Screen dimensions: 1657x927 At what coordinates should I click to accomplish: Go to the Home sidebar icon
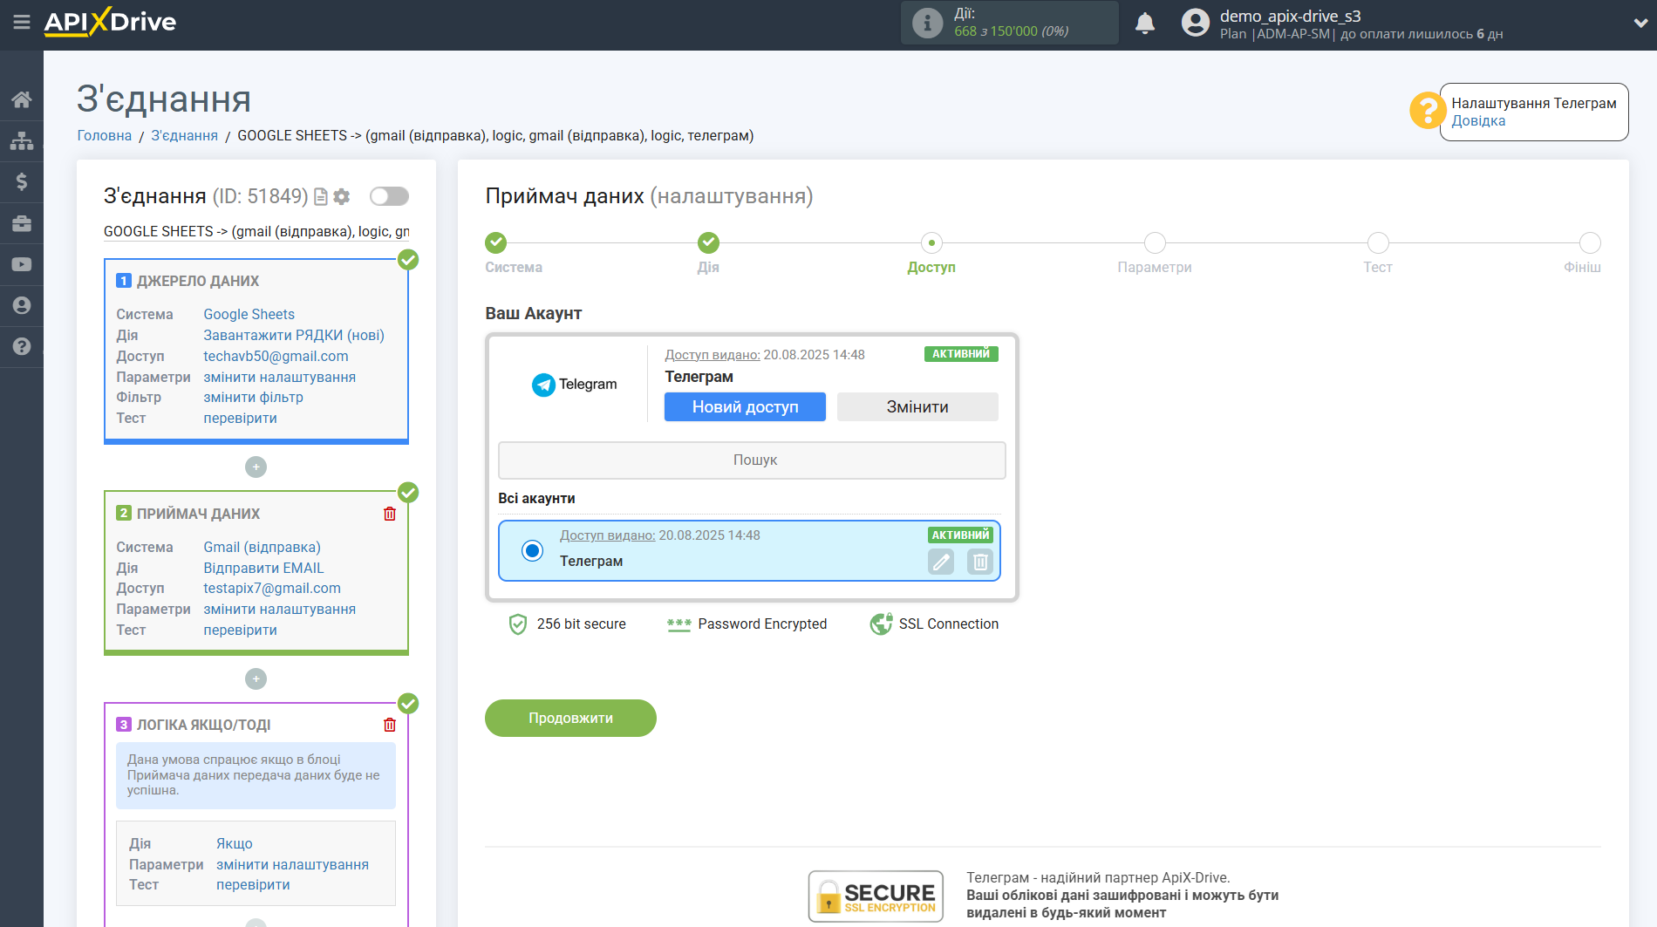(x=22, y=99)
